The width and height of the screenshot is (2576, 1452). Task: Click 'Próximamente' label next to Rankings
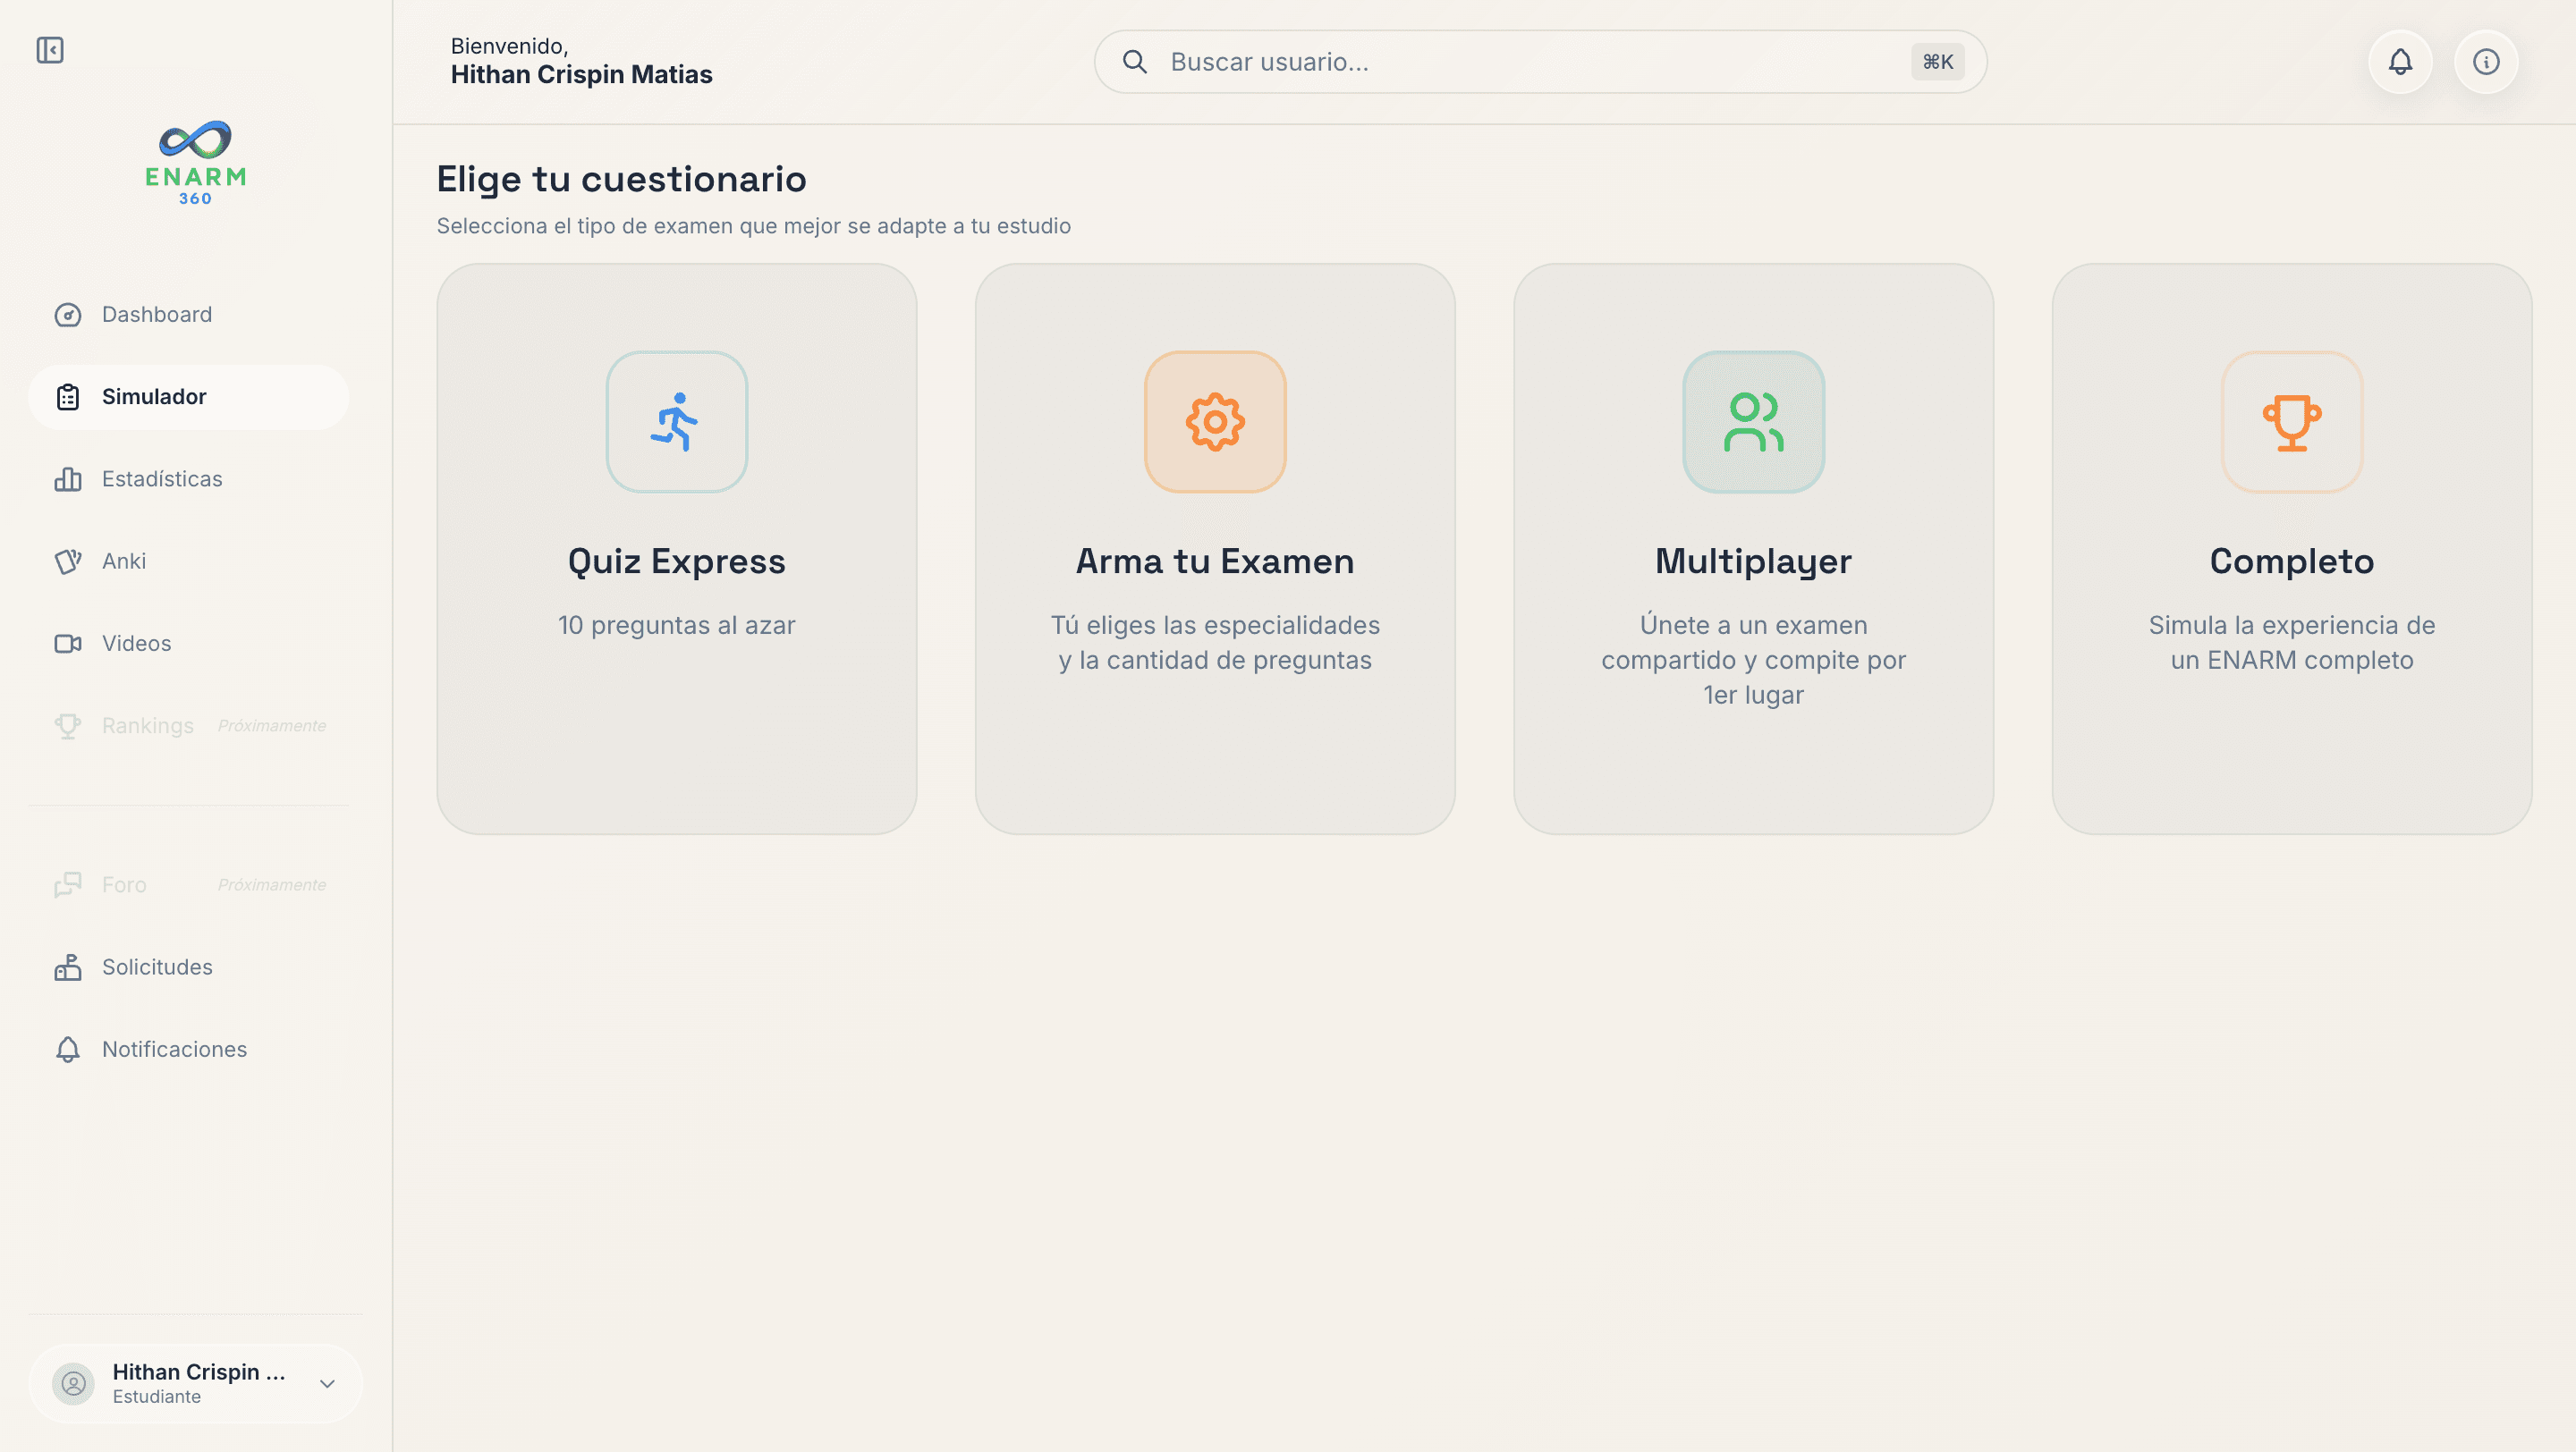[x=272, y=725]
